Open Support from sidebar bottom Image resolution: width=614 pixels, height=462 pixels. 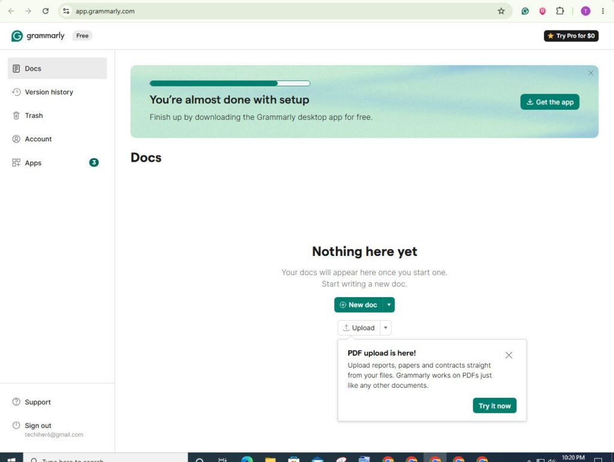click(x=57, y=401)
